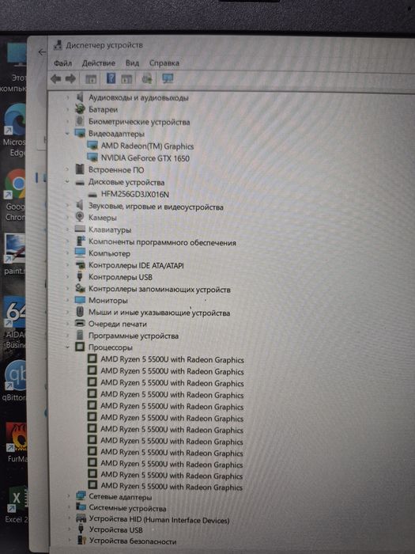This screenshot has width=415, height=554.
Task: Expand the Контроллеры USB node
Action: coord(67,277)
